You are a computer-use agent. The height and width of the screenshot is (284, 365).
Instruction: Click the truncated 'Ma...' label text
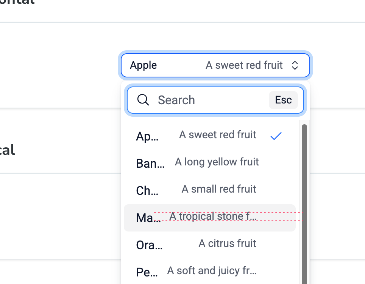148,218
